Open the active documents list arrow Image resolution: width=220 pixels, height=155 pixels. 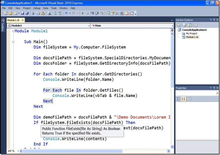172,21
